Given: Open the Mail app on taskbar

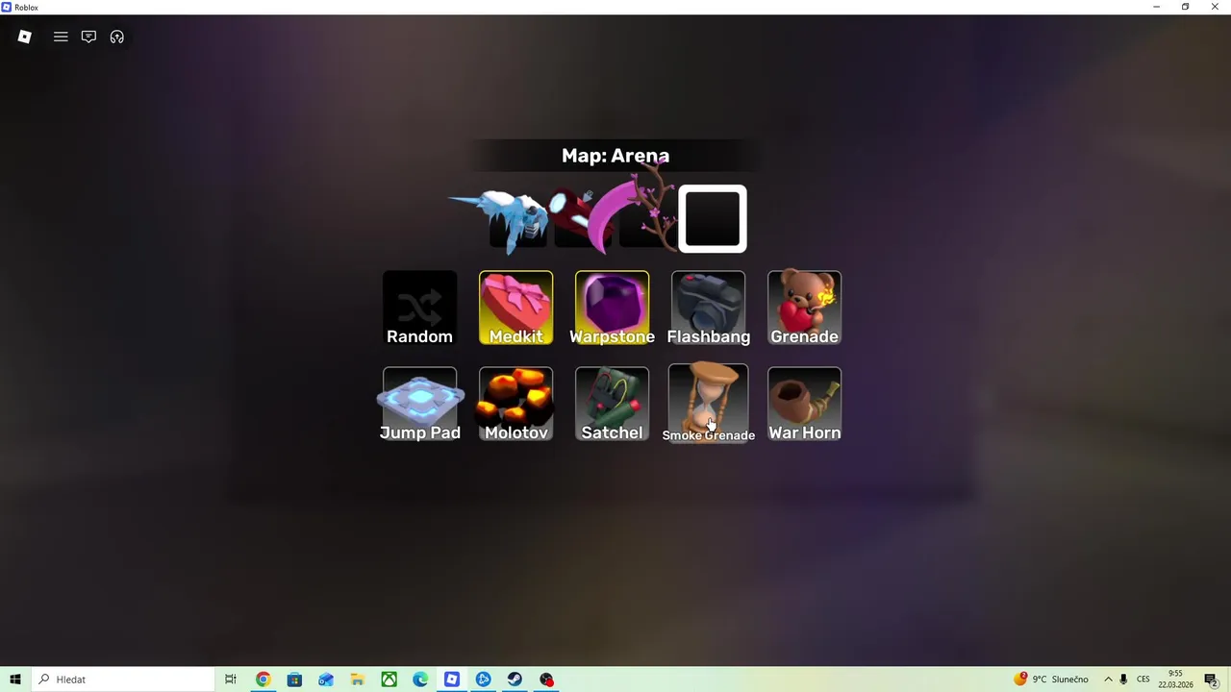Looking at the screenshot, I should pyautogui.click(x=326, y=680).
